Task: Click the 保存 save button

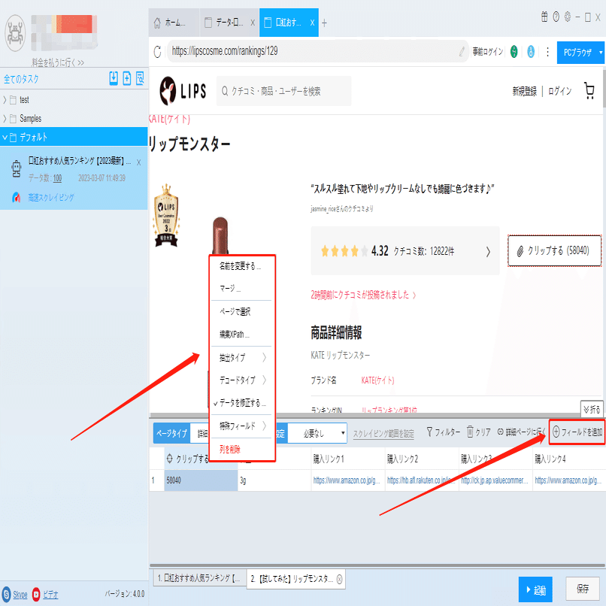Action: point(583,589)
